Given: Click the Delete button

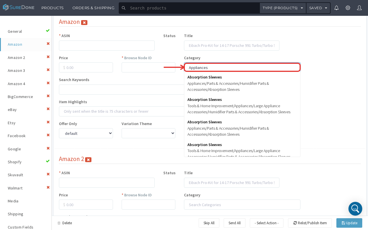Looking at the screenshot, I should (65, 223).
